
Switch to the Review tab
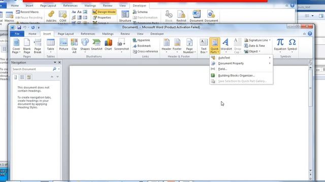pyautogui.click(x=125, y=34)
